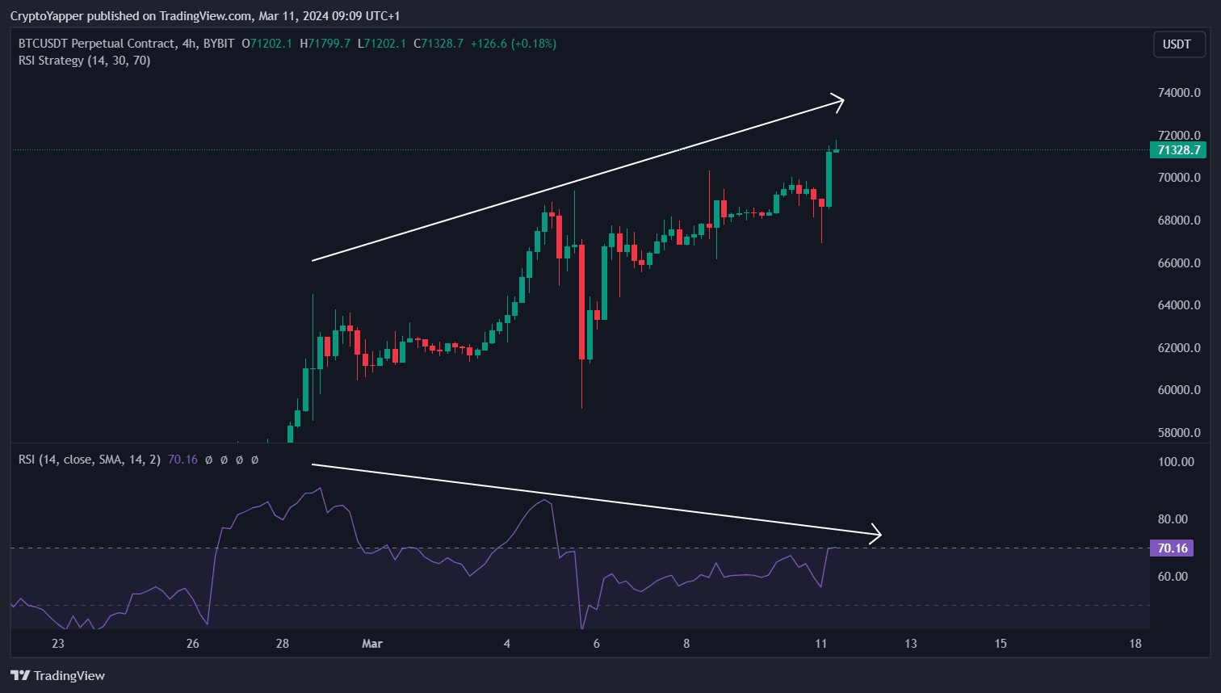Click the Mar label on time axis
Image resolution: width=1221 pixels, height=693 pixels.
(371, 644)
